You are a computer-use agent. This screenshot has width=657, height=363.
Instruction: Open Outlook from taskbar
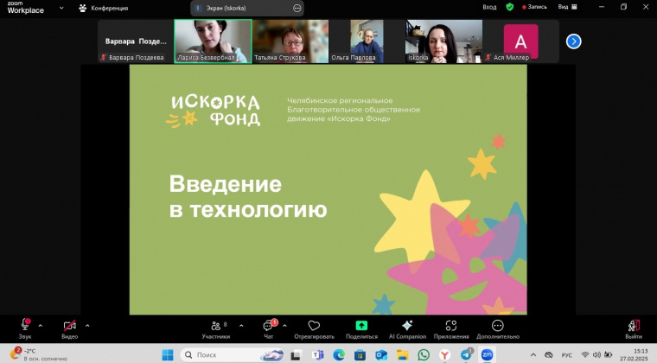(x=381, y=355)
